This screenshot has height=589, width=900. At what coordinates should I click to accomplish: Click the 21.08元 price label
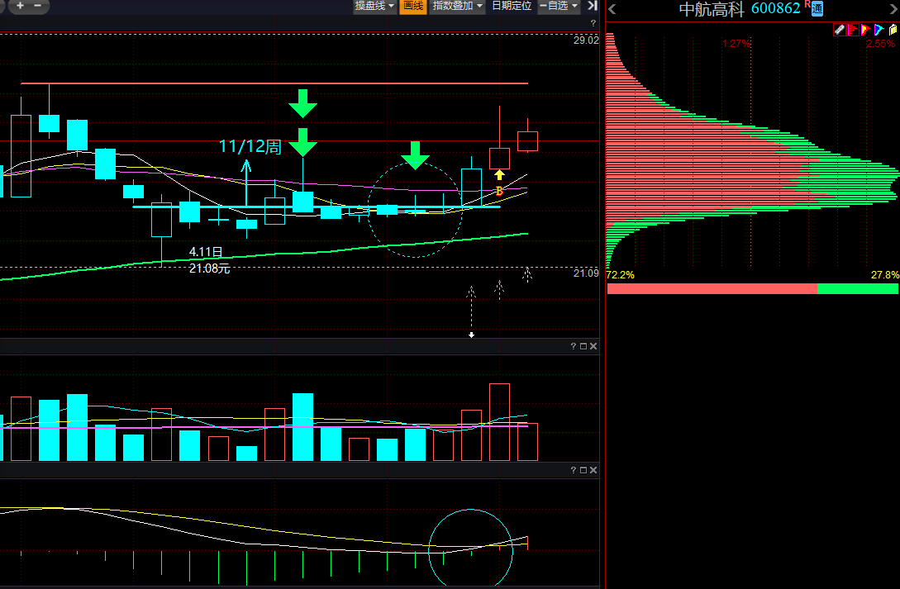(209, 268)
